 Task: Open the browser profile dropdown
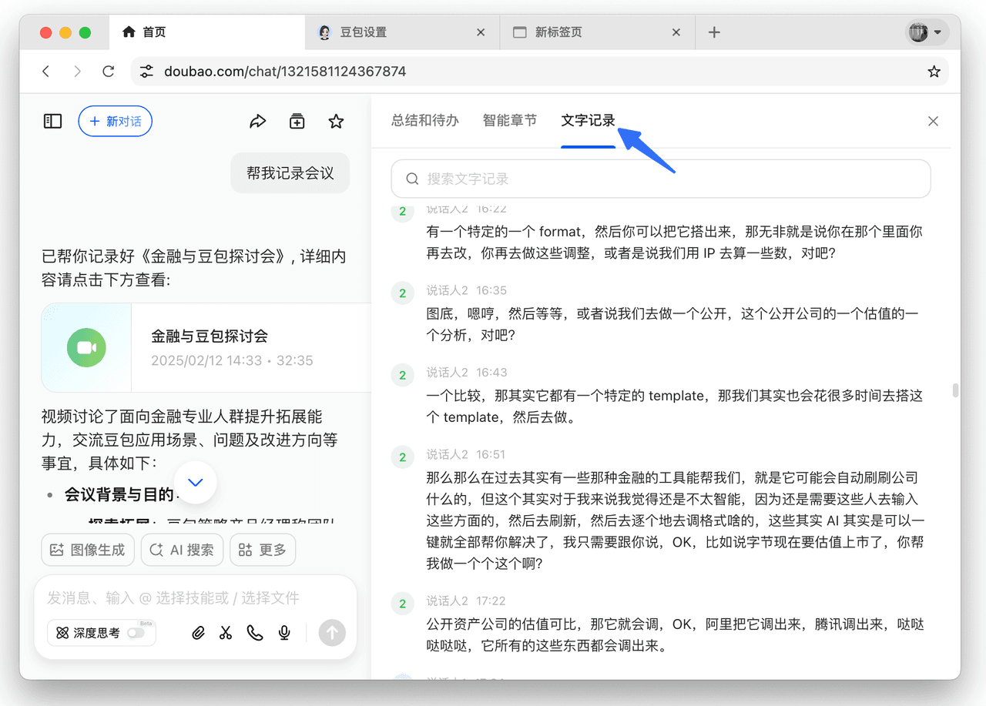point(926,32)
